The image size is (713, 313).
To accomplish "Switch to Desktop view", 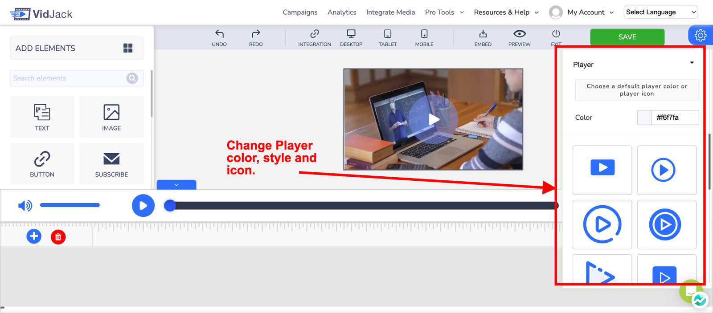I will click(351, 38).
